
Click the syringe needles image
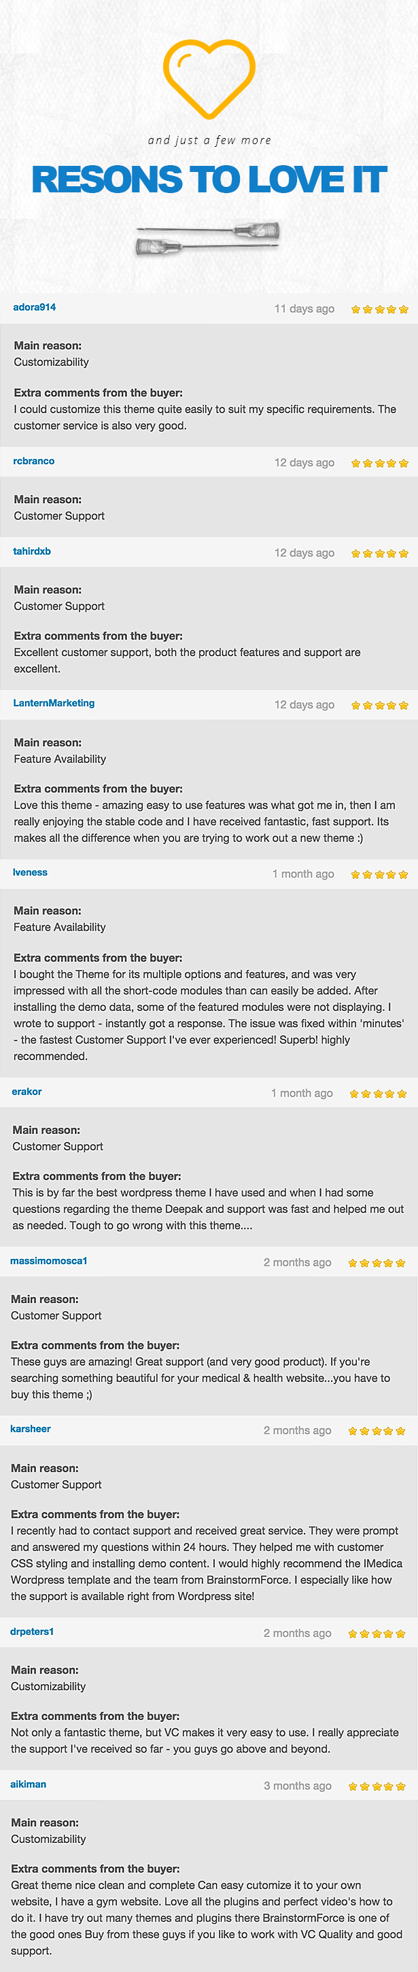click(x=207, y=238)
